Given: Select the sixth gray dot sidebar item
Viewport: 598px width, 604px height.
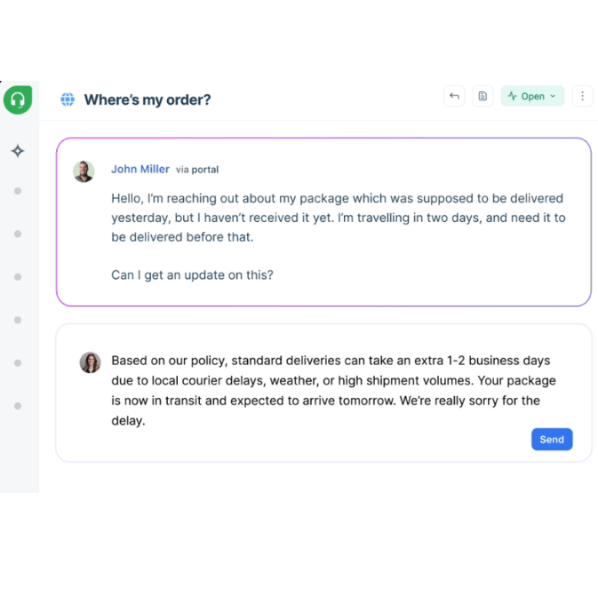Looking at the screenshot, I should click(x=18, y=406).
